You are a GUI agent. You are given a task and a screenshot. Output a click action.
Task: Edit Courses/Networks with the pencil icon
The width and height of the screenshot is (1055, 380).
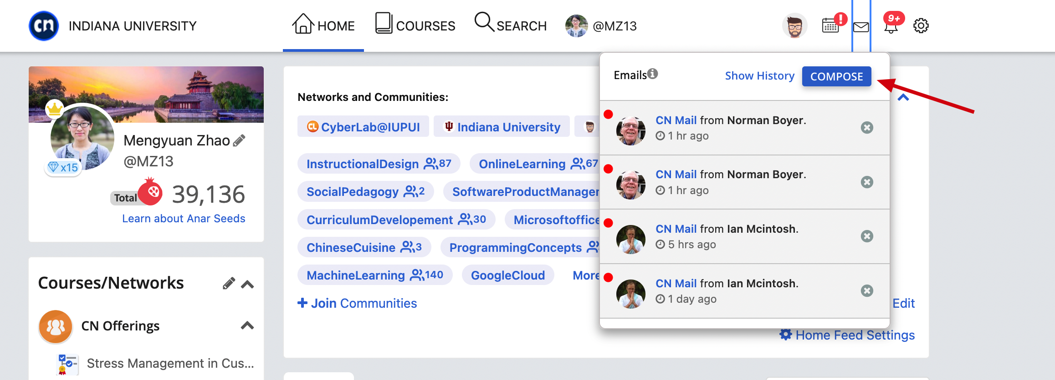point(229,284)
